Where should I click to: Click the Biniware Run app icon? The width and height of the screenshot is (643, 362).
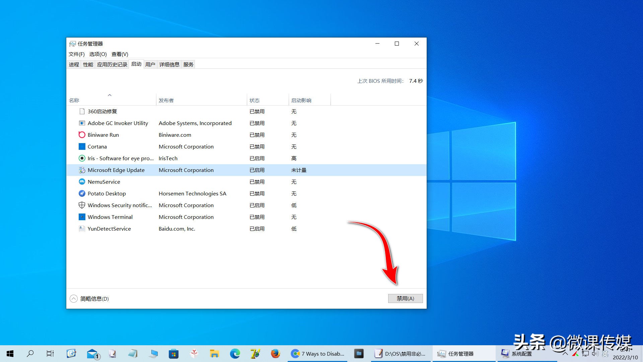(81, 134)
